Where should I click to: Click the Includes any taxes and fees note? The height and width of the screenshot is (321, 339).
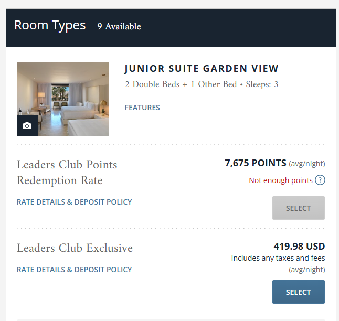(278, 258)
